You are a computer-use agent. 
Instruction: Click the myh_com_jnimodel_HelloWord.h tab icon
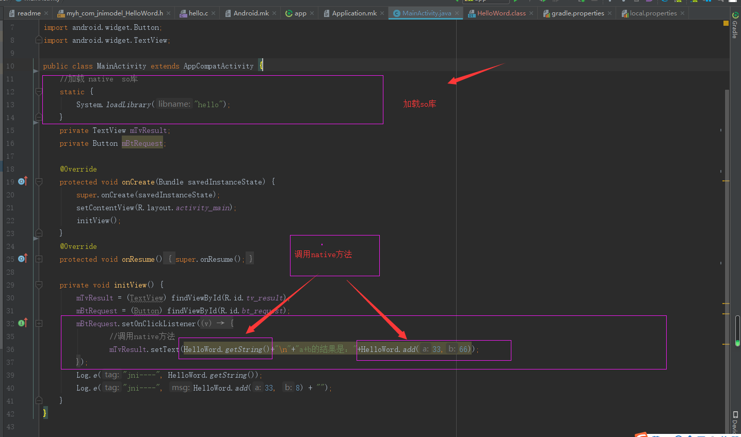point(61,13)
